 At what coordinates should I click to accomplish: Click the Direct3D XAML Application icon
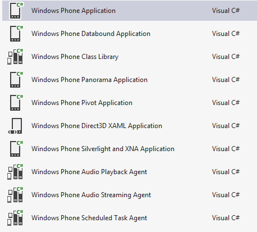click(15, 126)
